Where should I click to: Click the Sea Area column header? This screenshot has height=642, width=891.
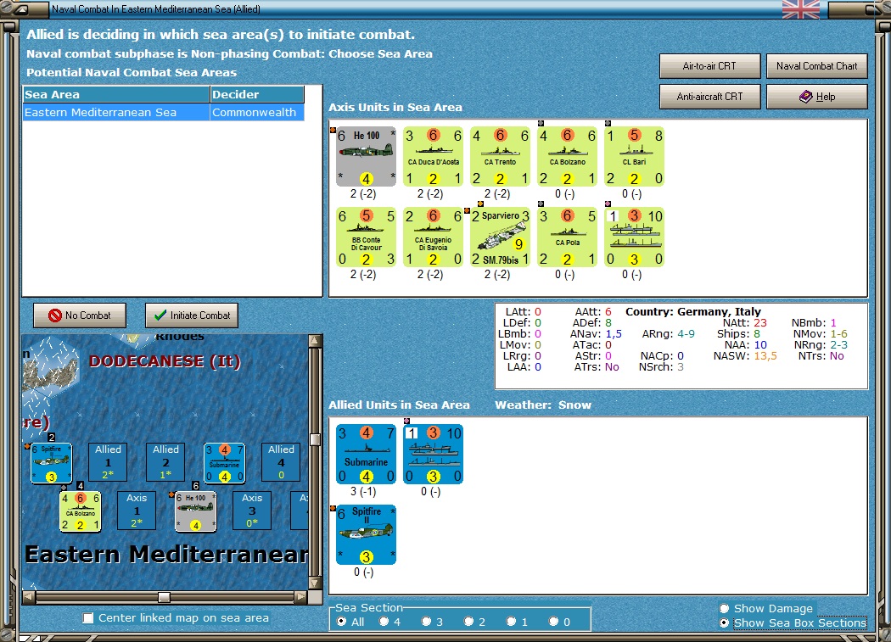[x=116, y=94]
